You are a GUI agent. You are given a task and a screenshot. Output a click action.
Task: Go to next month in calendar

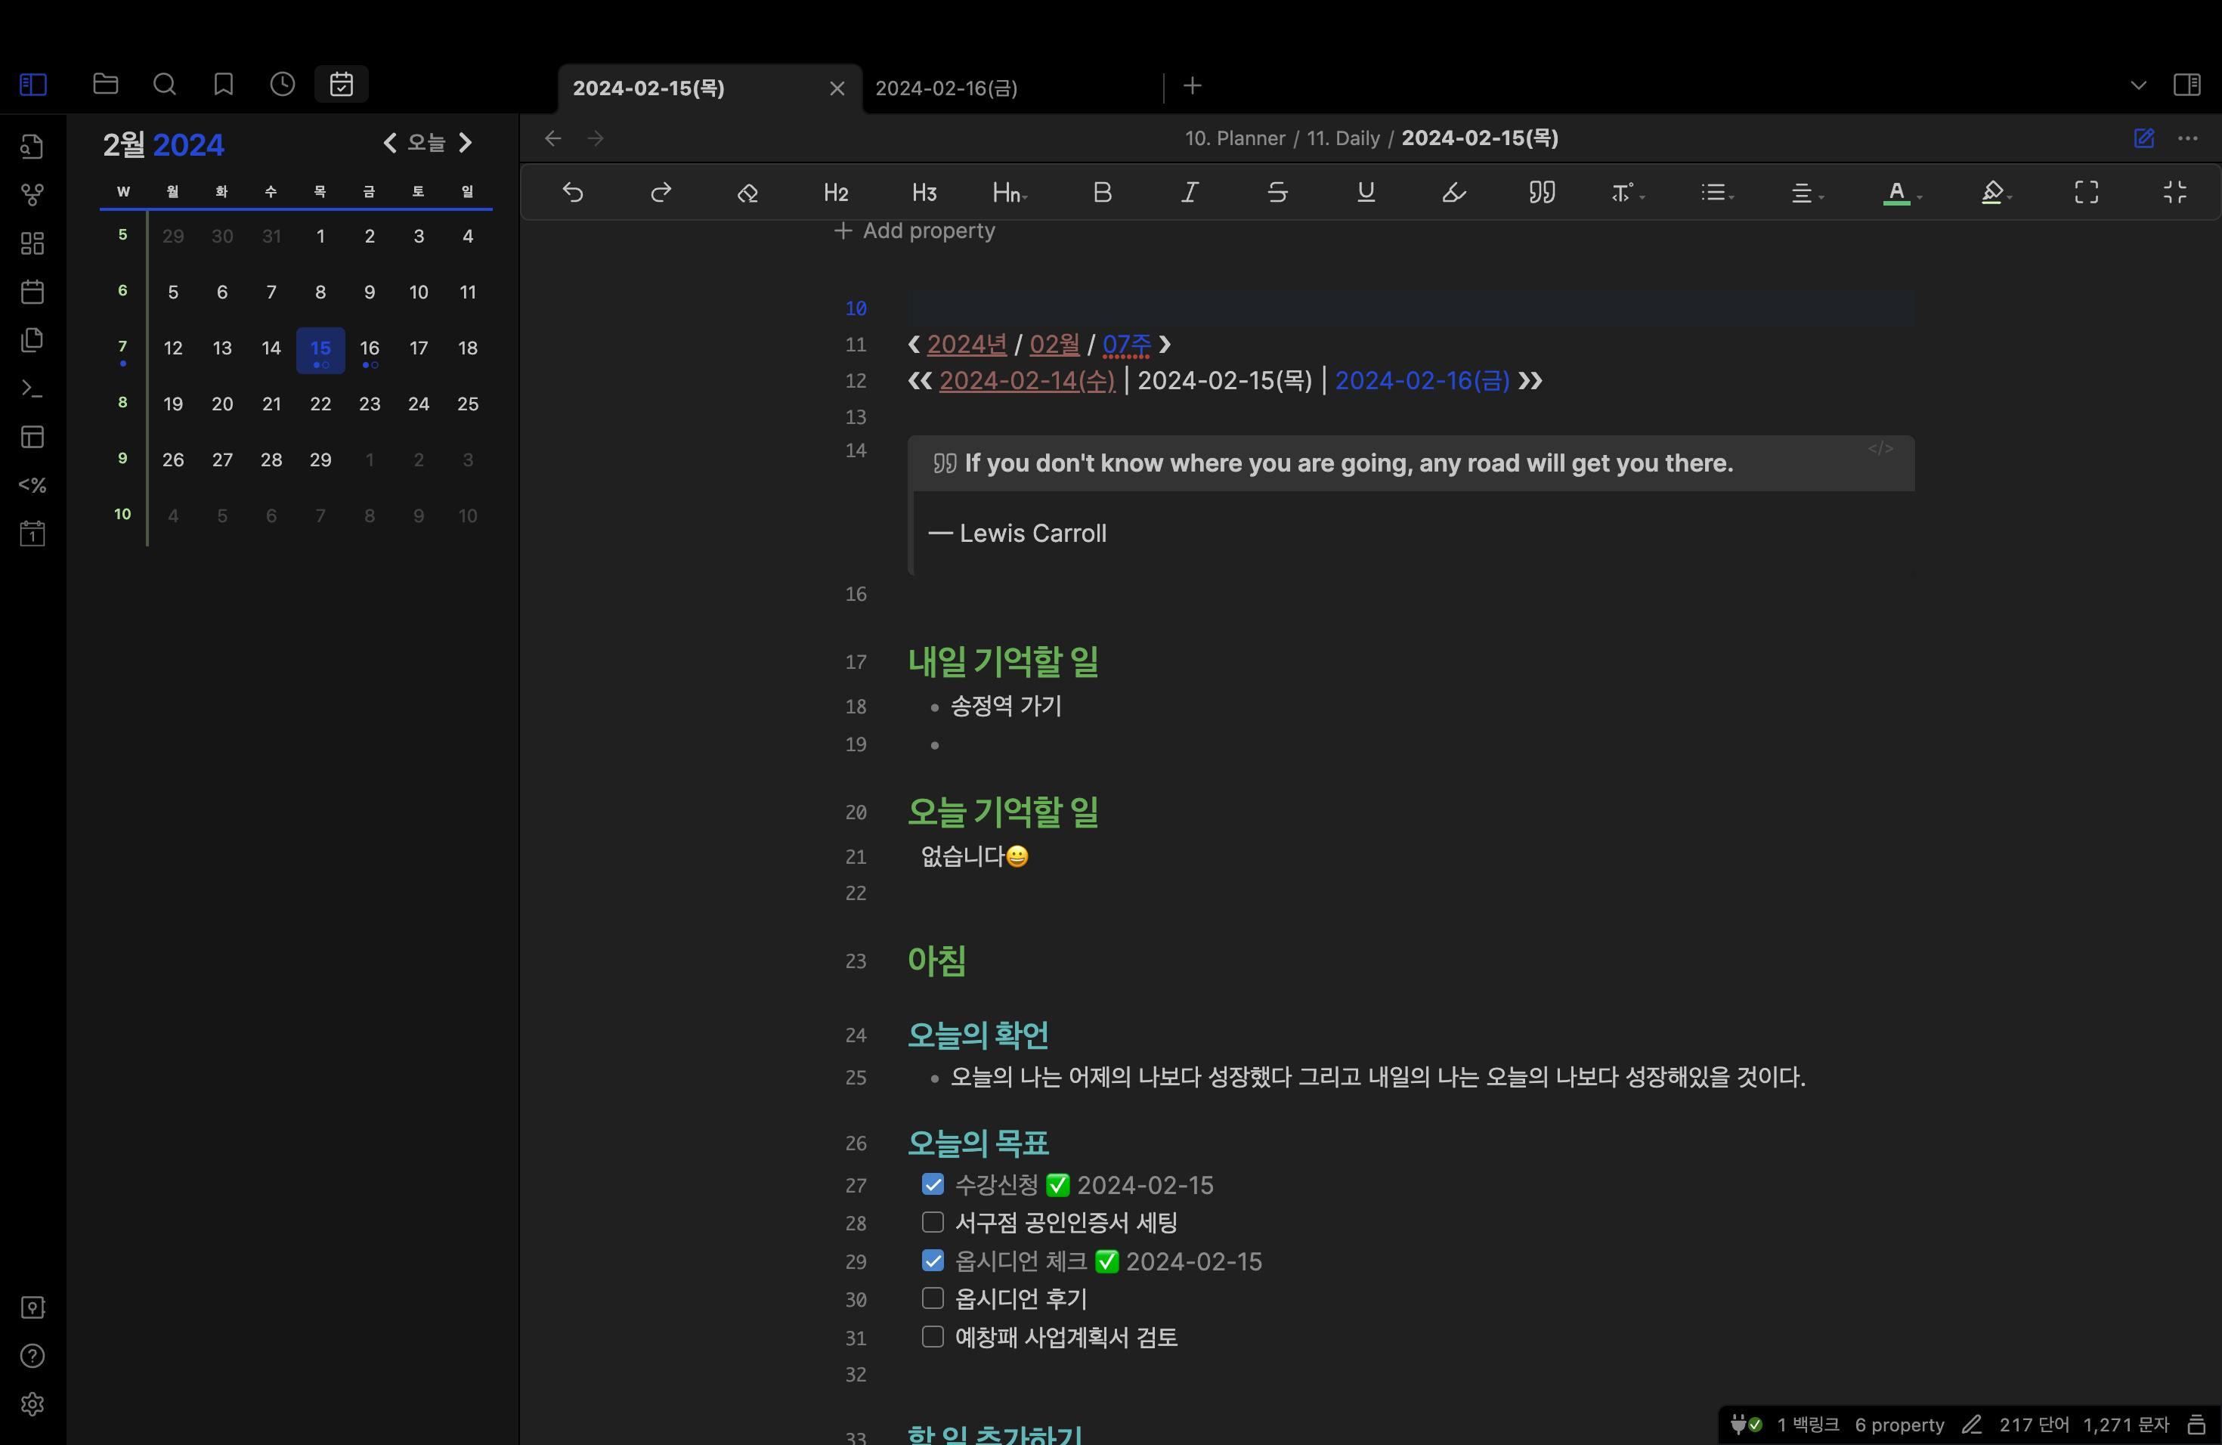465,143
